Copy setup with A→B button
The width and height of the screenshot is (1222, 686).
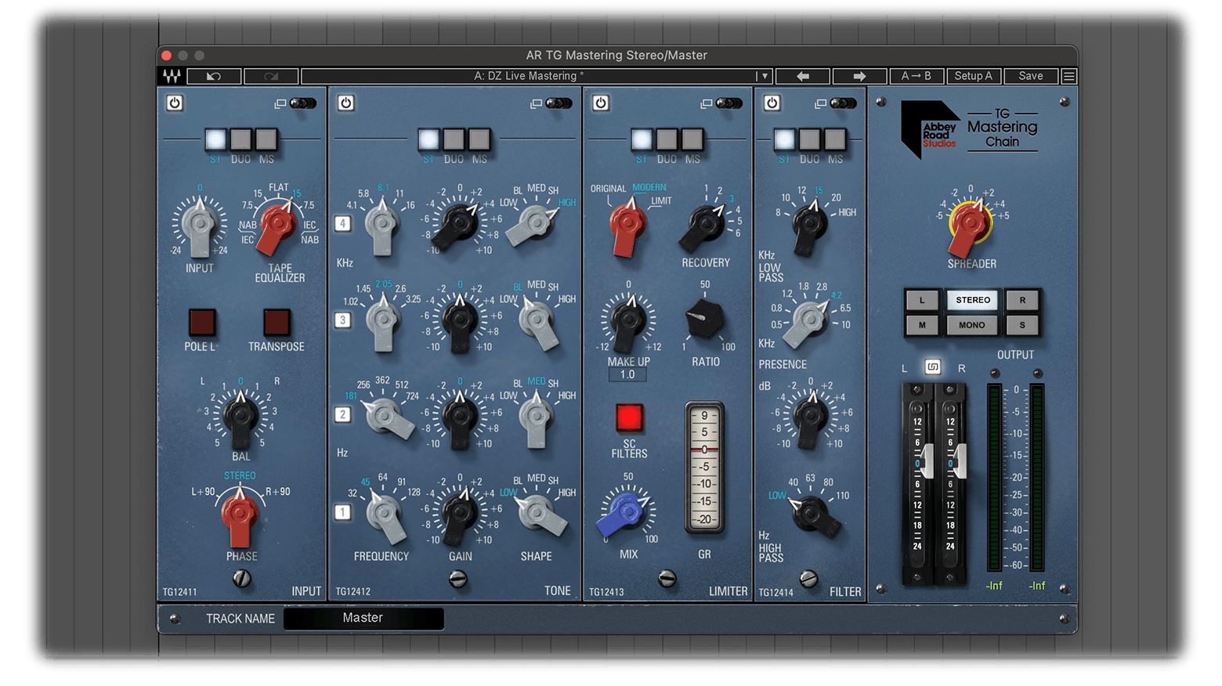[x=916, y=76]
